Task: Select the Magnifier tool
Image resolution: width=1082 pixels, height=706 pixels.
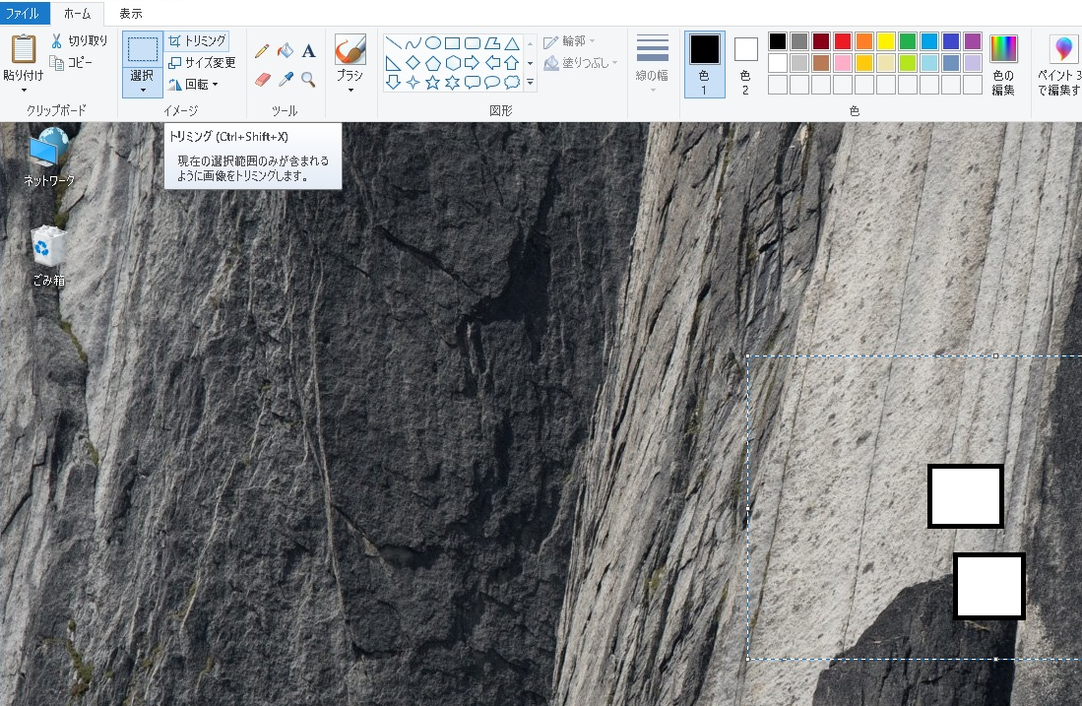Action: coord(308,80)
